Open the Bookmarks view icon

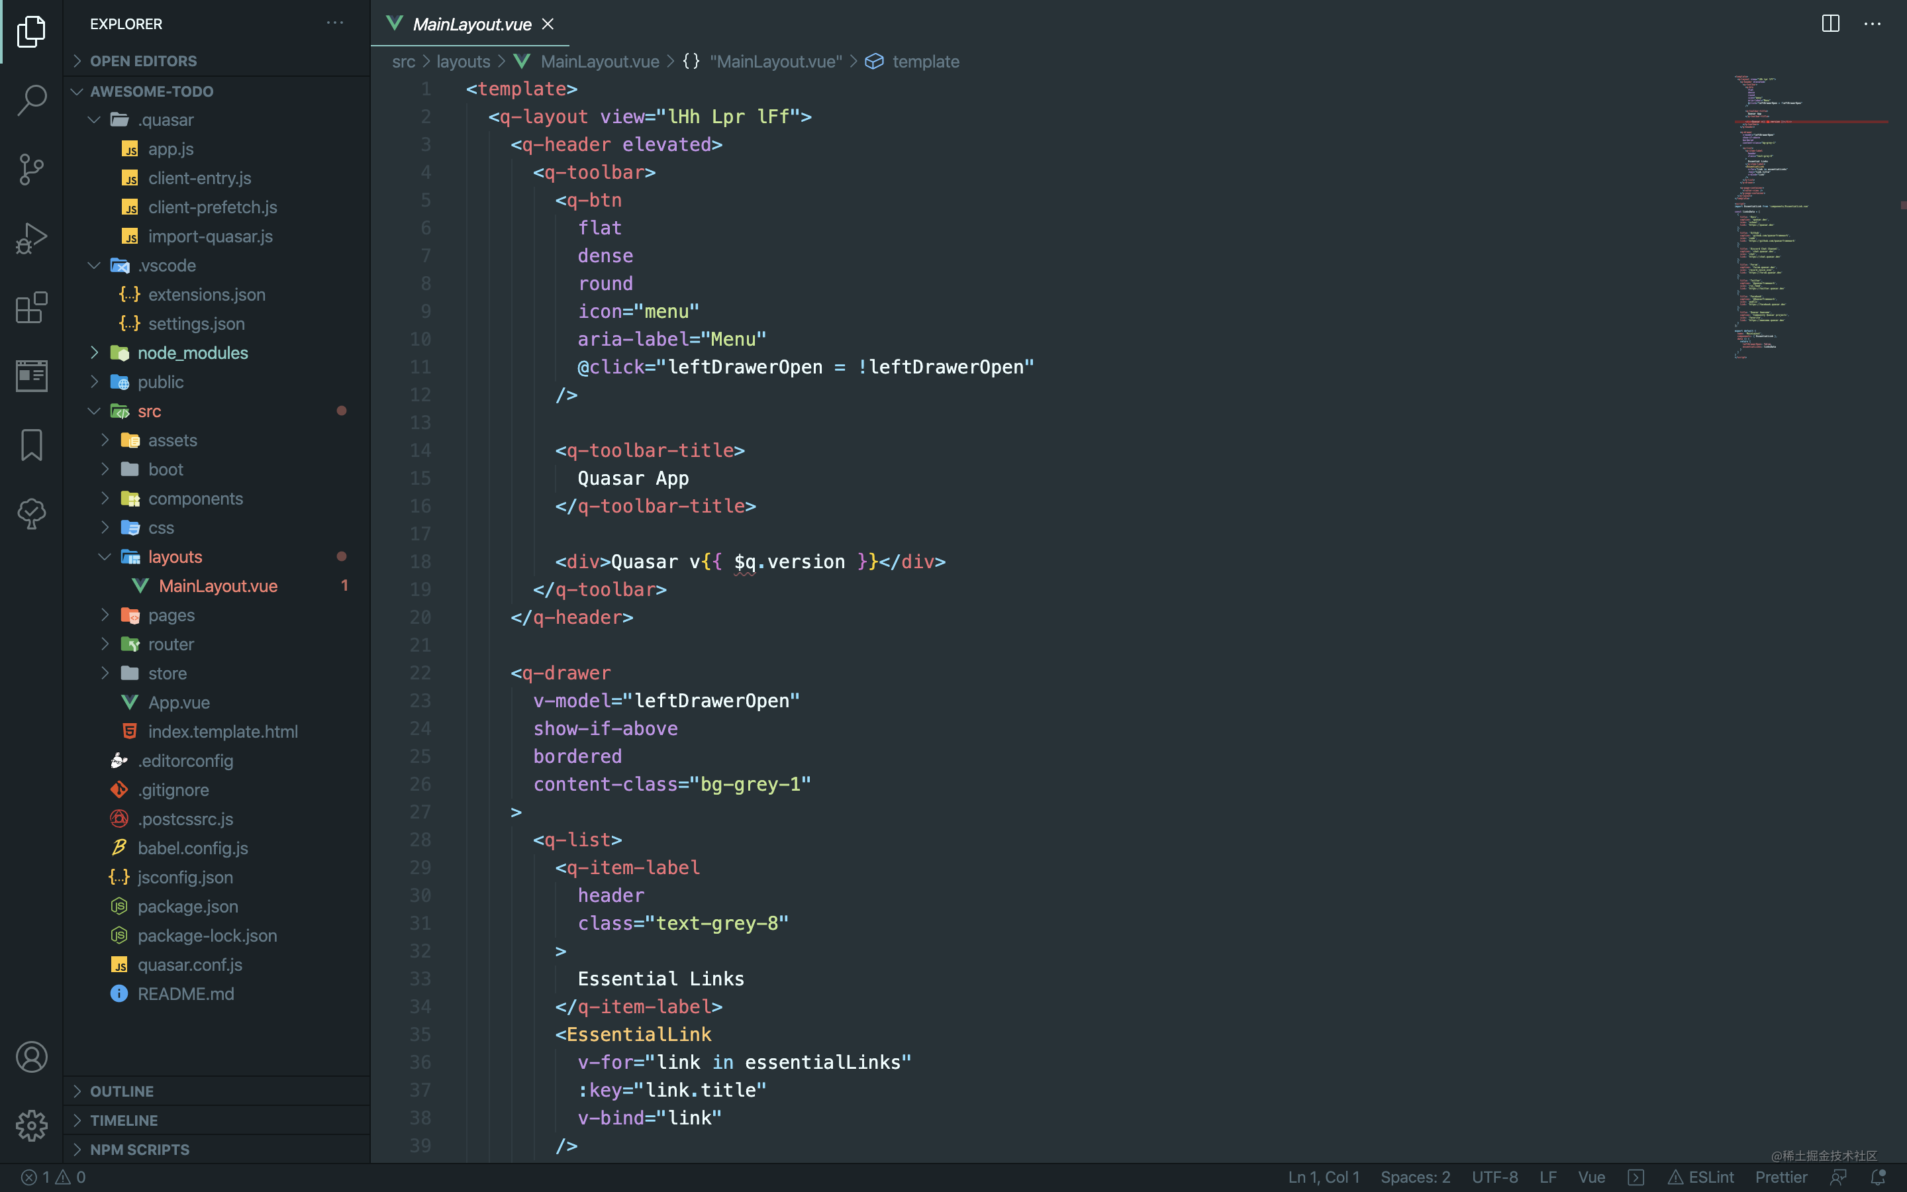32,446
